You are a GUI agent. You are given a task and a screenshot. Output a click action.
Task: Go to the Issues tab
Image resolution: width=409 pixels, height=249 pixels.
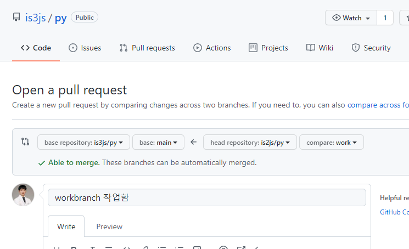85,48
